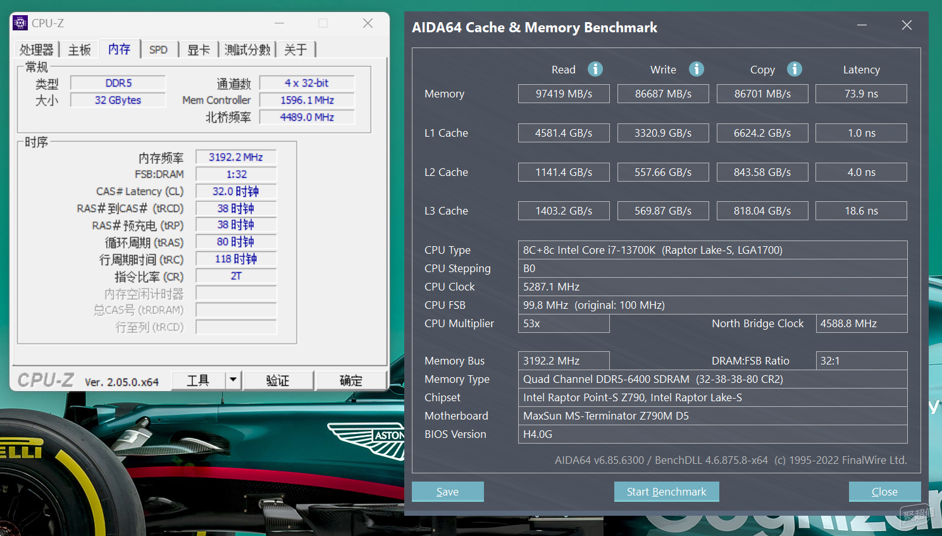This screenshot has height=536, width=942.
Task: Click the 工具 button in CPU-Z
Action: pyautogui.click(x=199, y=380)
